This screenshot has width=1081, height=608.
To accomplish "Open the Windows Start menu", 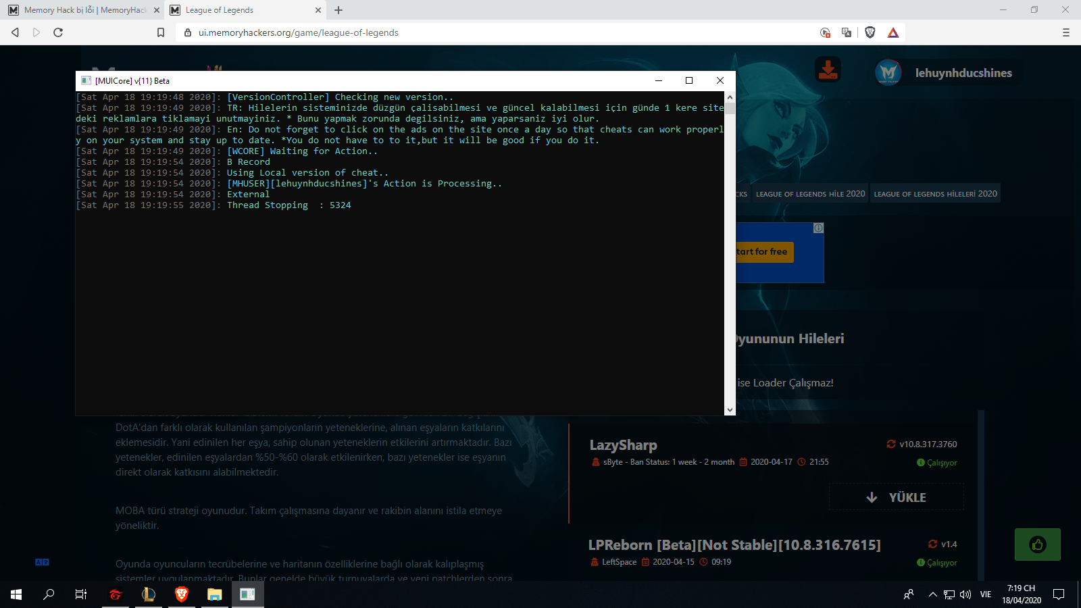I will [16, 594].
